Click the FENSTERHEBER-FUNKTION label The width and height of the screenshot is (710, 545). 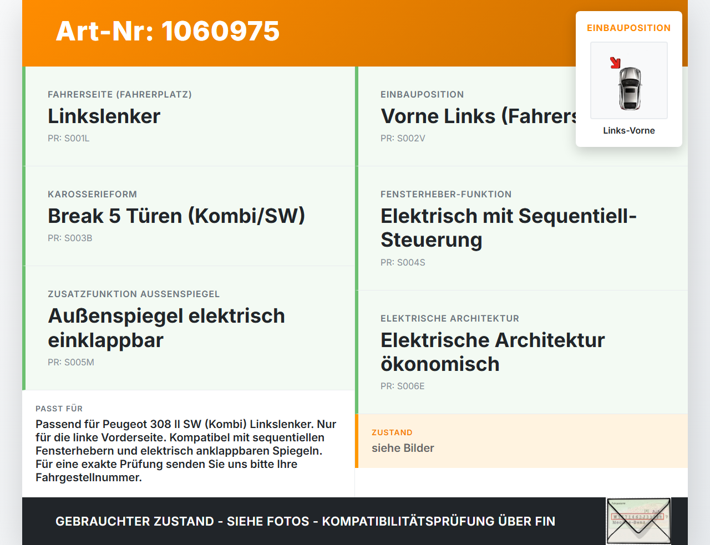pyautogui.click(x=446, y=194)
